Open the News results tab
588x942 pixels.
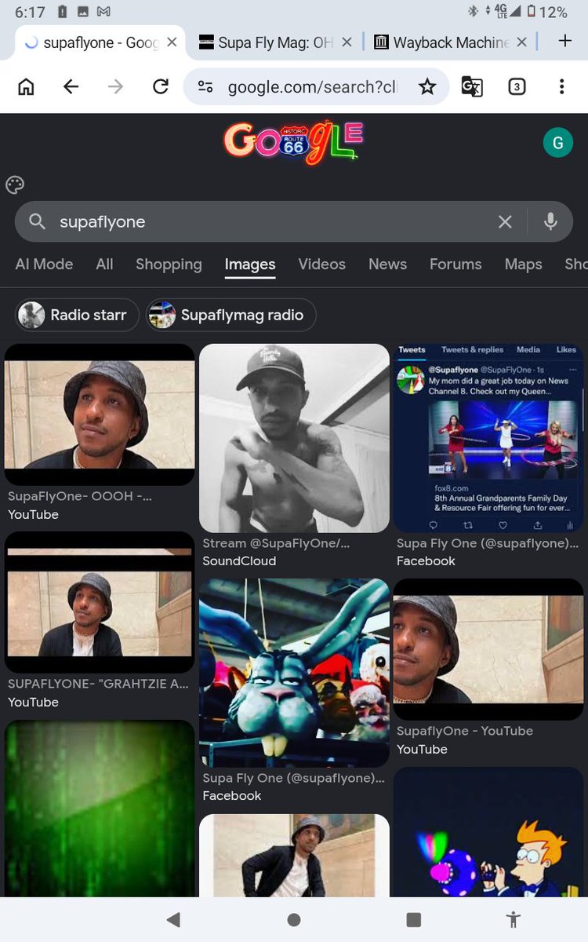[x=387, y=265]
